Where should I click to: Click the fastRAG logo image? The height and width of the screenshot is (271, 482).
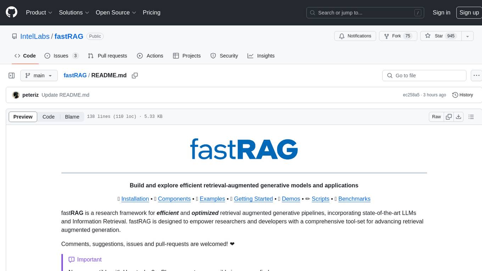(x=244, y=149)
